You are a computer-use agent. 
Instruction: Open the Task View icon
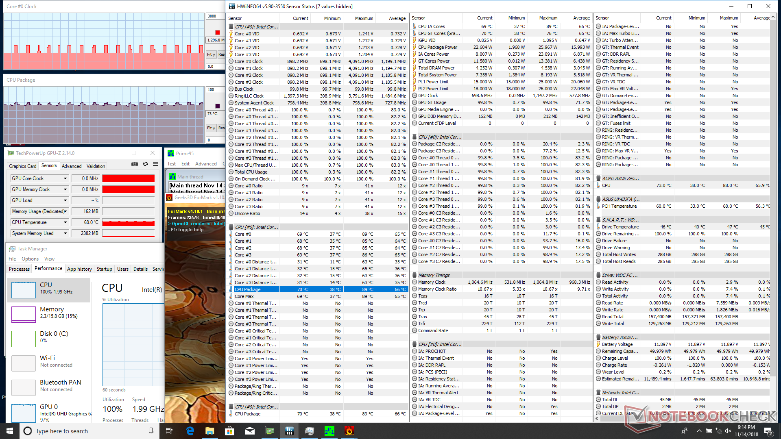pos(170,431)
